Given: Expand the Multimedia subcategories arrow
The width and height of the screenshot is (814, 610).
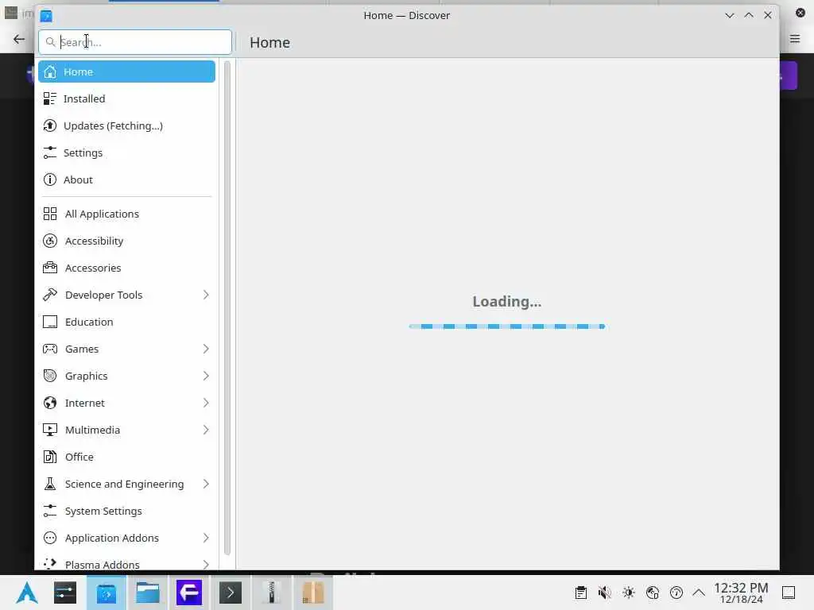Looking at the screenshot, I should click(206, 430).
